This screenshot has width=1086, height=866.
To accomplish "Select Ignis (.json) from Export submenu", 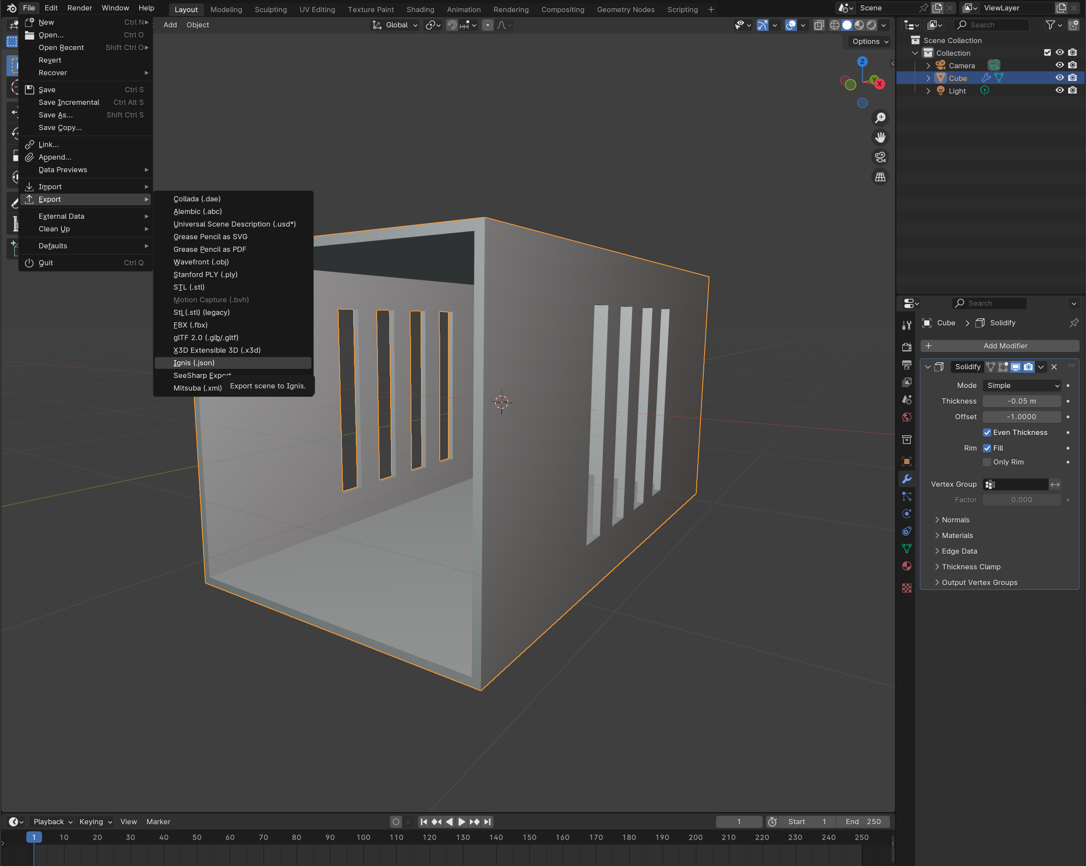I will tap(195, 362).
